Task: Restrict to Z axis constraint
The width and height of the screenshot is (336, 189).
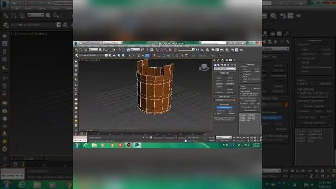Action: tap(138, 55)
